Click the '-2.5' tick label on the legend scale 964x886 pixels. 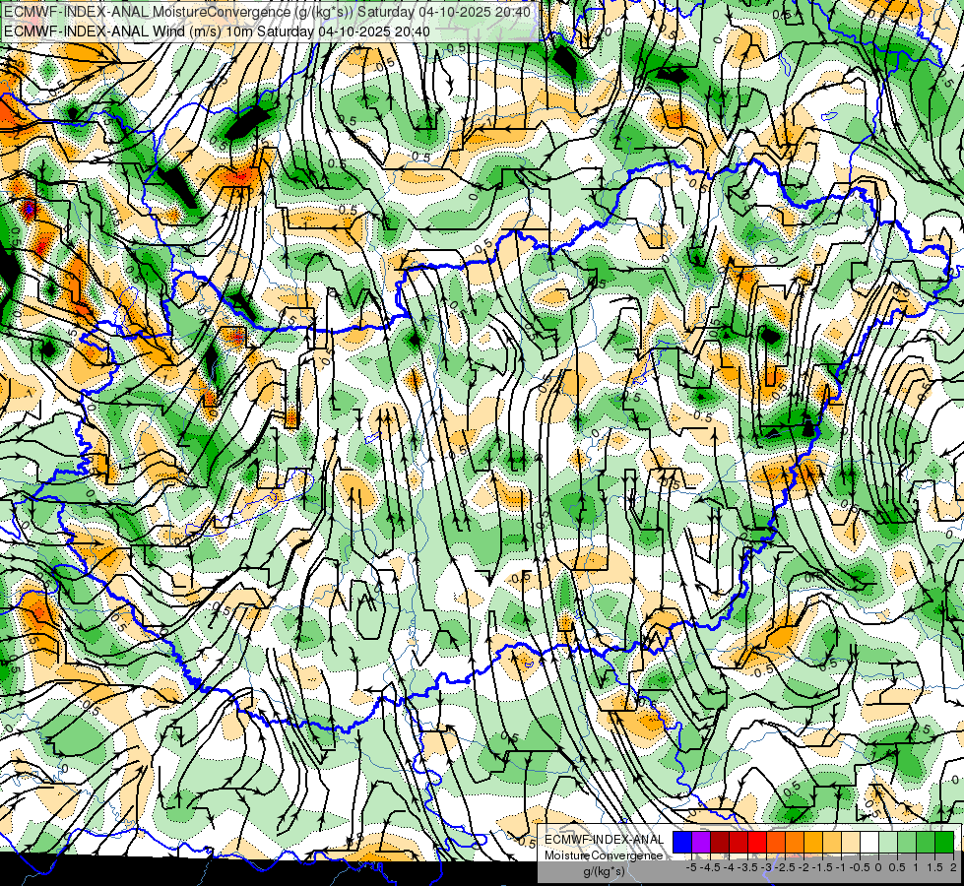click(x=785, y=867)
